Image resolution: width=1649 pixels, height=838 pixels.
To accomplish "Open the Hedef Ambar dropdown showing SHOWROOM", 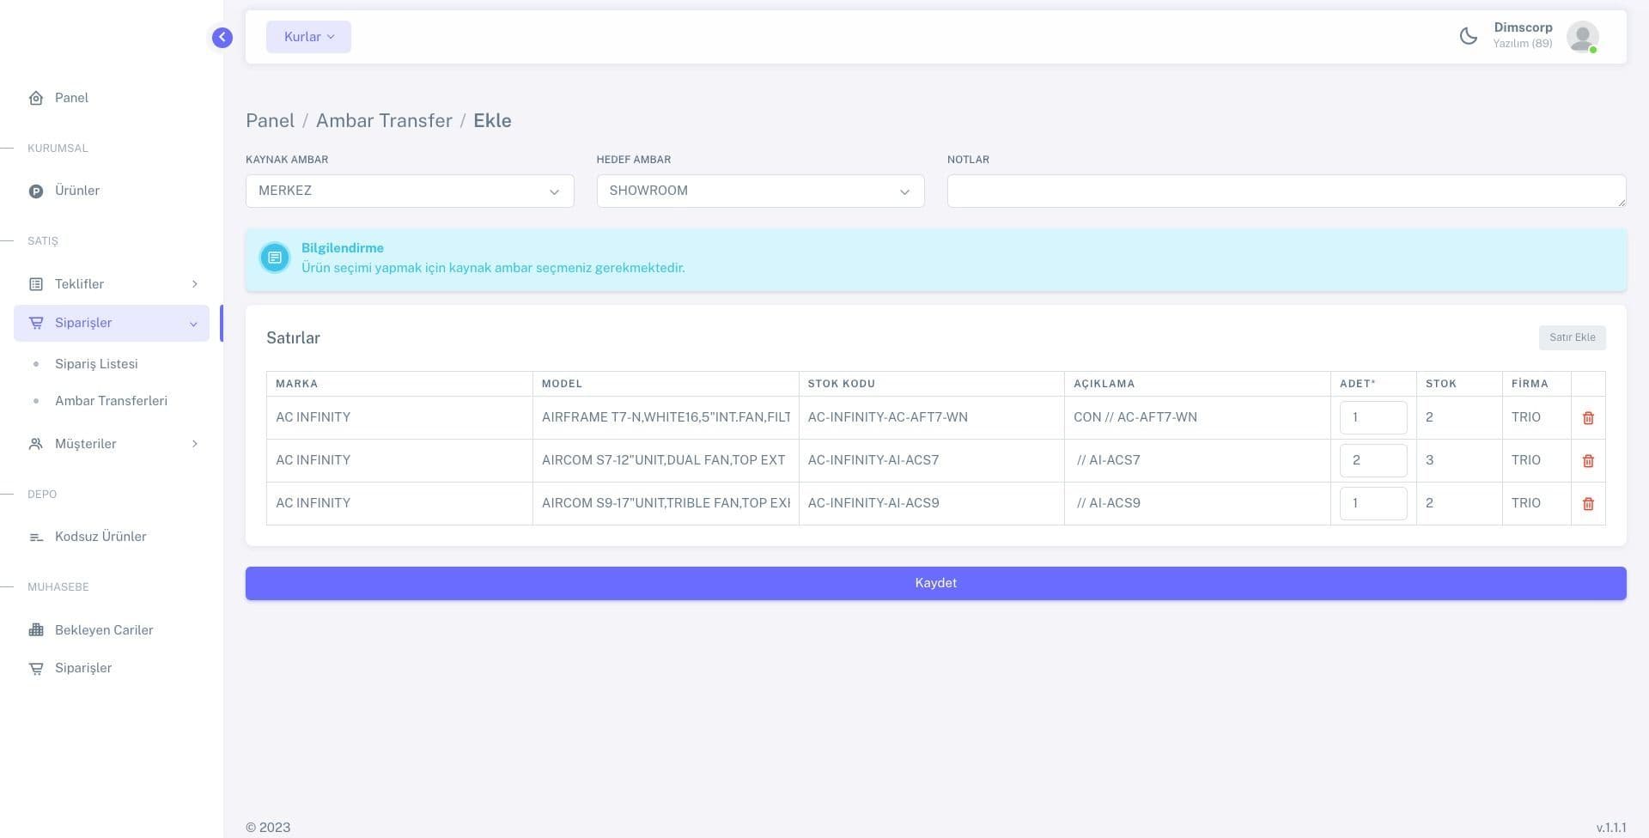I will point(760,191).
